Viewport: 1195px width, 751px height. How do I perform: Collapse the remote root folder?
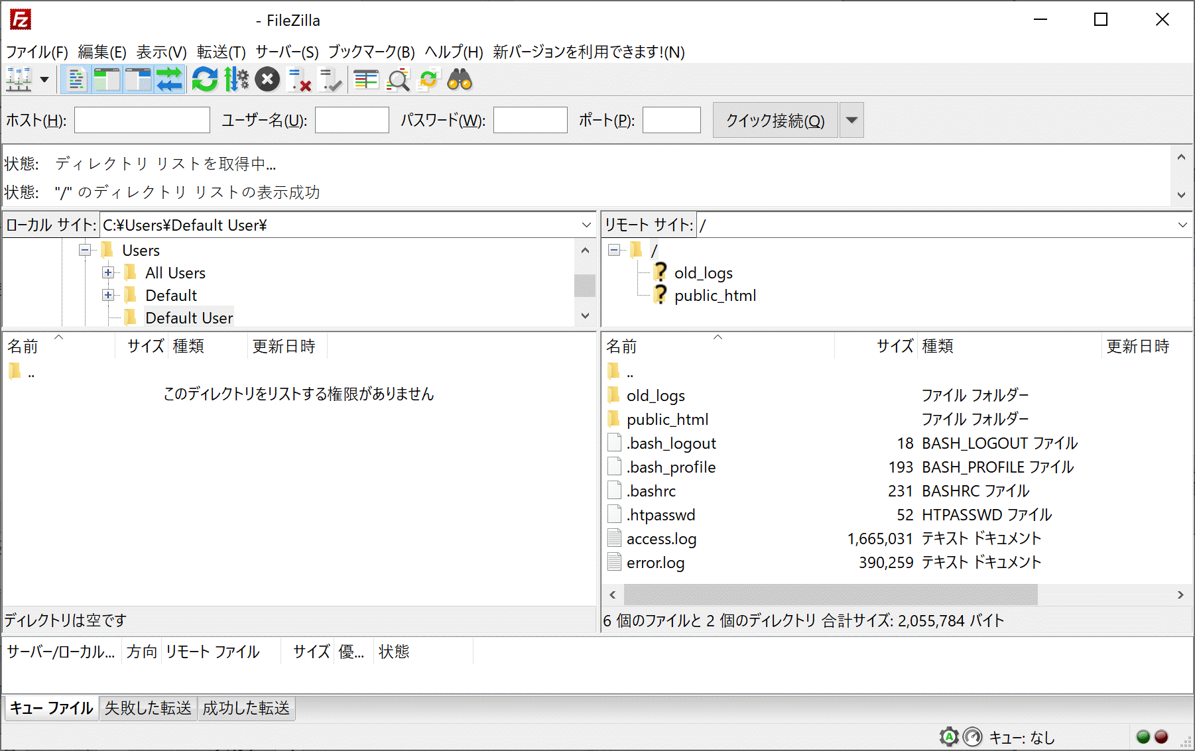[614, 250]
